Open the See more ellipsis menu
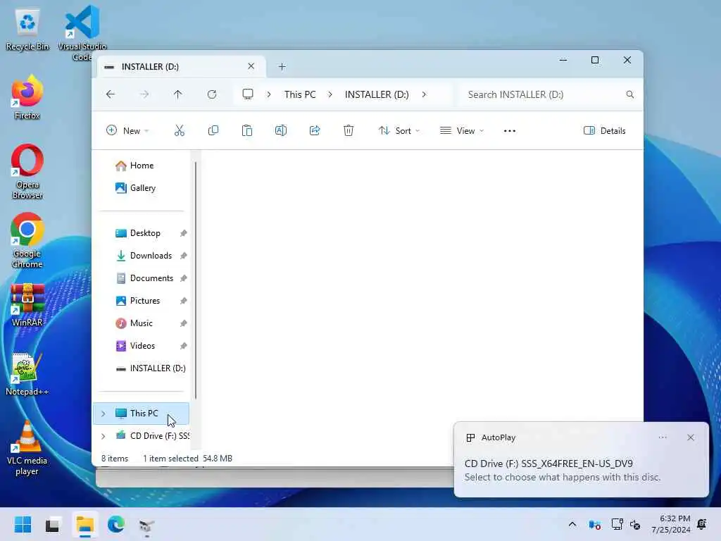Screen dimensions: 721x541 click(510, 130)
